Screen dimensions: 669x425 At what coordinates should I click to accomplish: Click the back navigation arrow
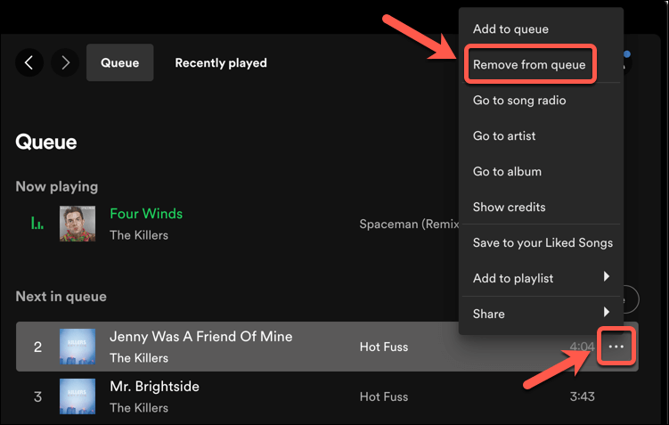(29, 62)
